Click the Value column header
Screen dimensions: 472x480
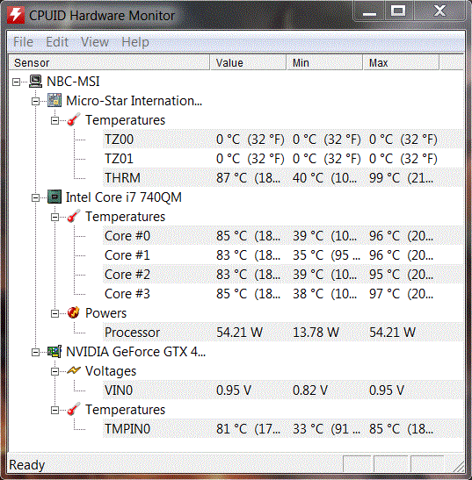click(x=248, y=63)
